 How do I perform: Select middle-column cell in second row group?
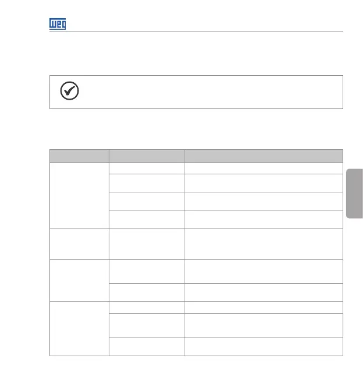pyautogui.click(x=147, y=244)
